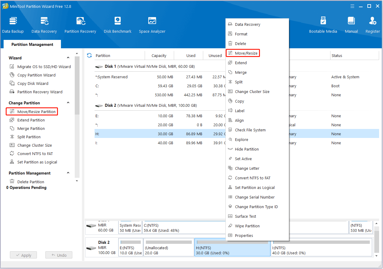Select Wipe Partition in the context menu
This screenshot has height=269, width=383.
coord(257,226)
